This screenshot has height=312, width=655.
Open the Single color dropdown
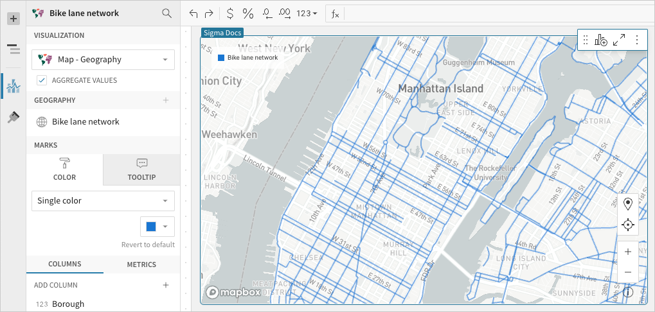coord(103,201)
